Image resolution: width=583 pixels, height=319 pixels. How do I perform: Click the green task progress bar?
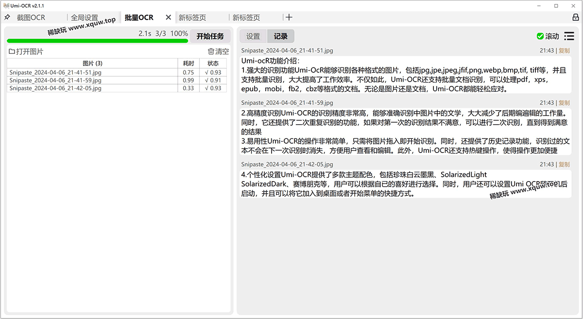[x=97, y=41]
